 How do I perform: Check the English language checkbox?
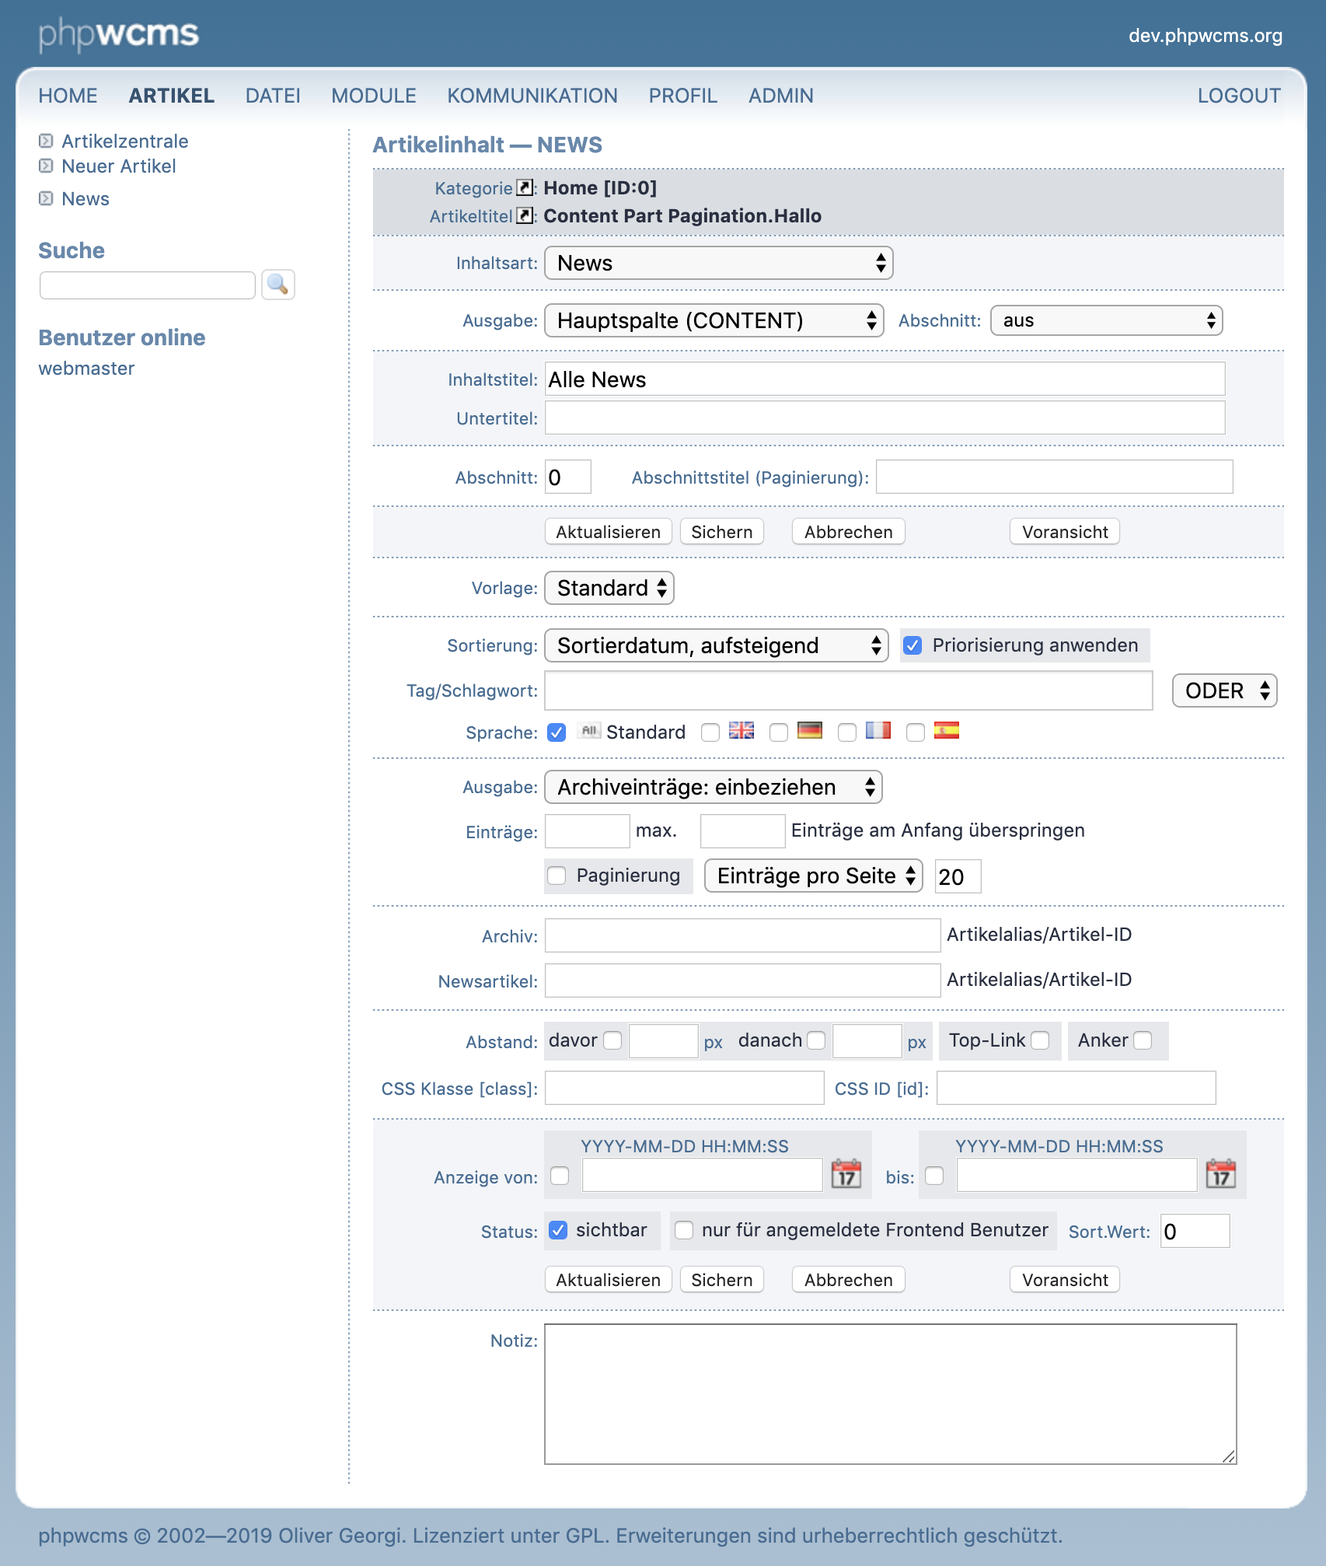point(710,732)
